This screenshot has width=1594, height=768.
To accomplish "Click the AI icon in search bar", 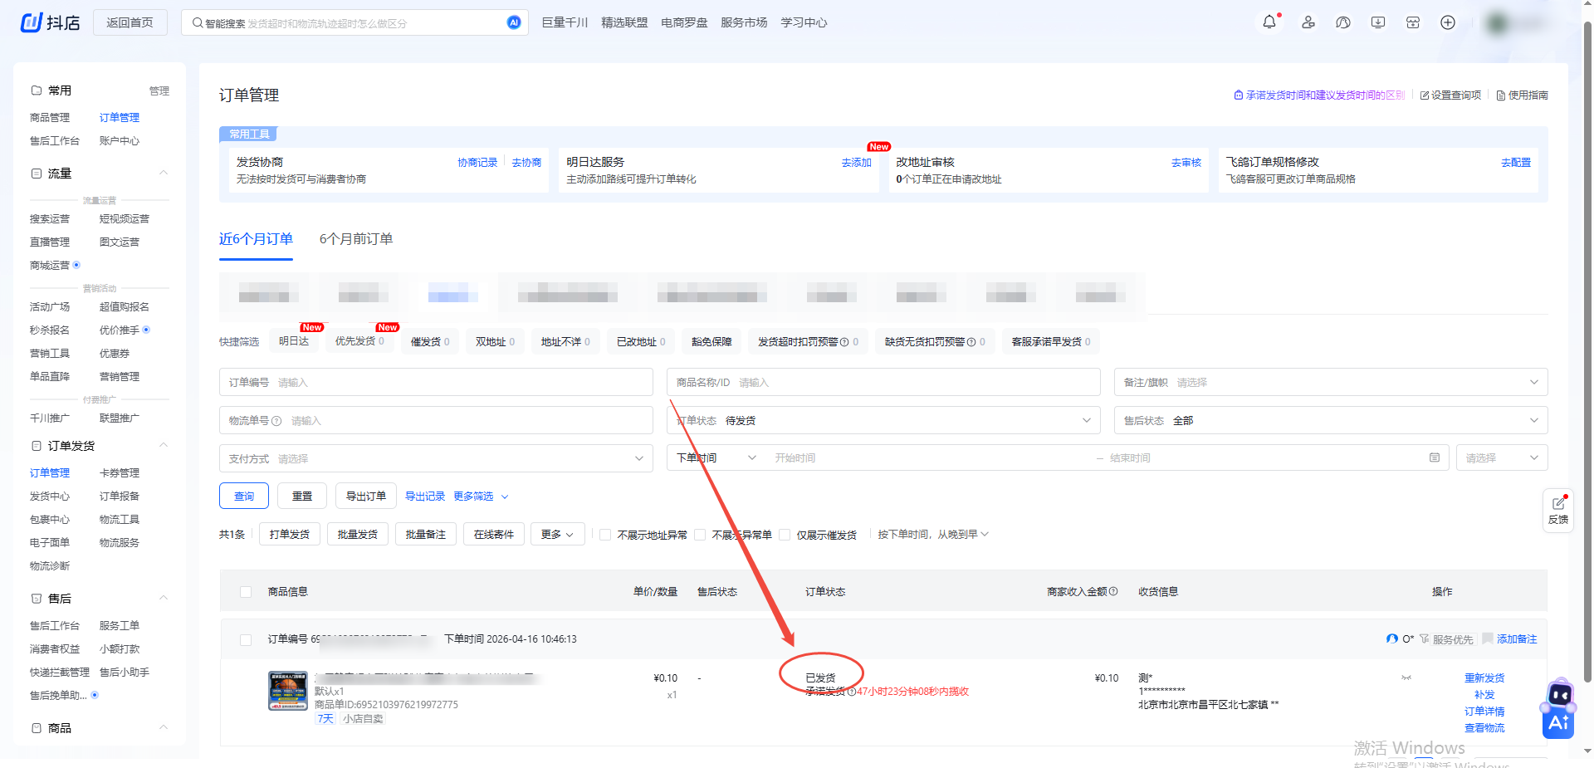I will click(514, 22).
